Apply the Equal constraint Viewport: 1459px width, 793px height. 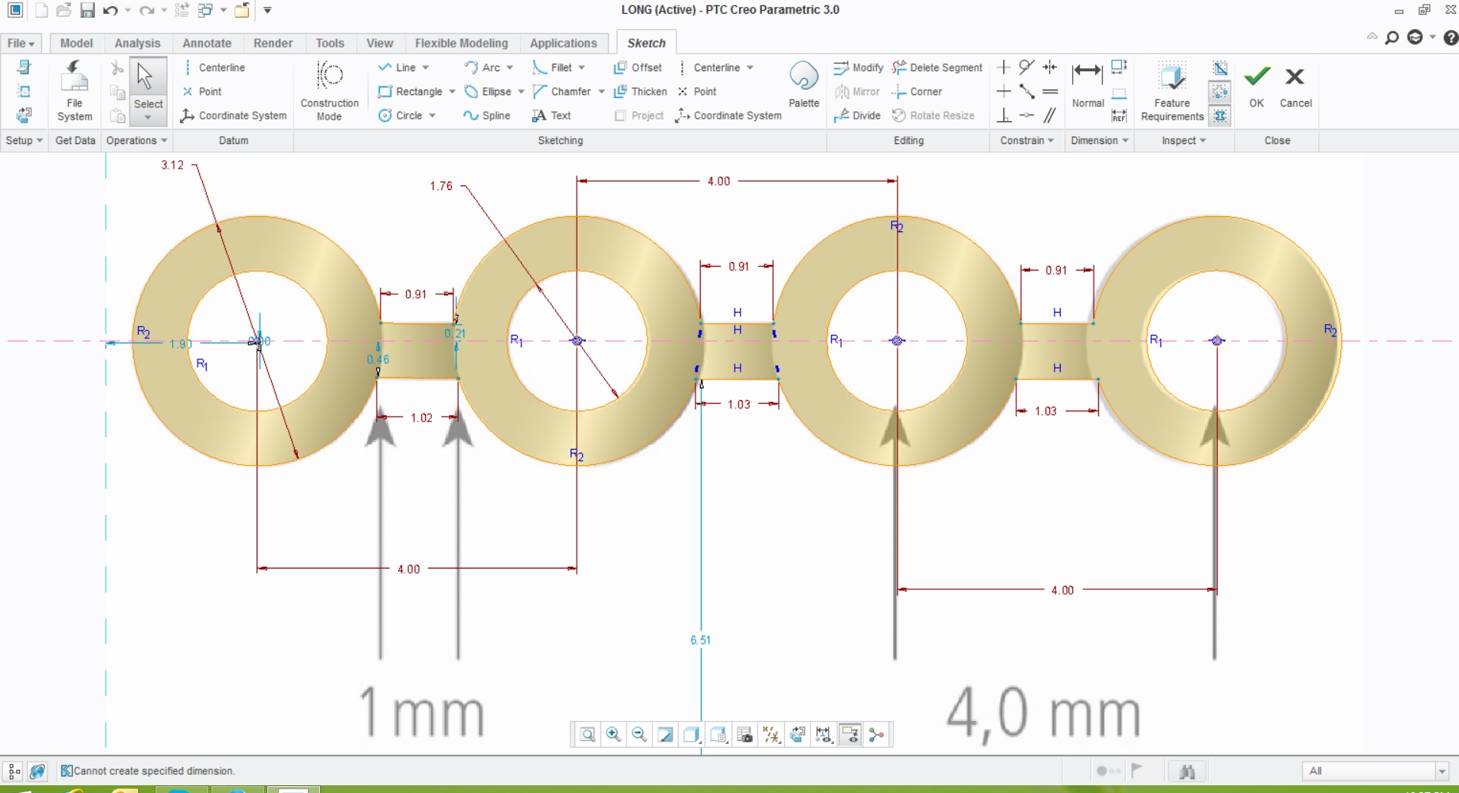(1050, 91)
